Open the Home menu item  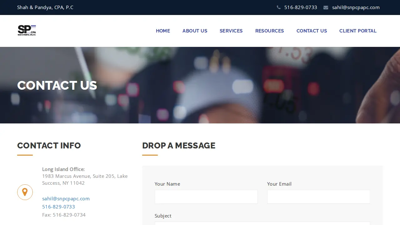click(x=163, y=31)
